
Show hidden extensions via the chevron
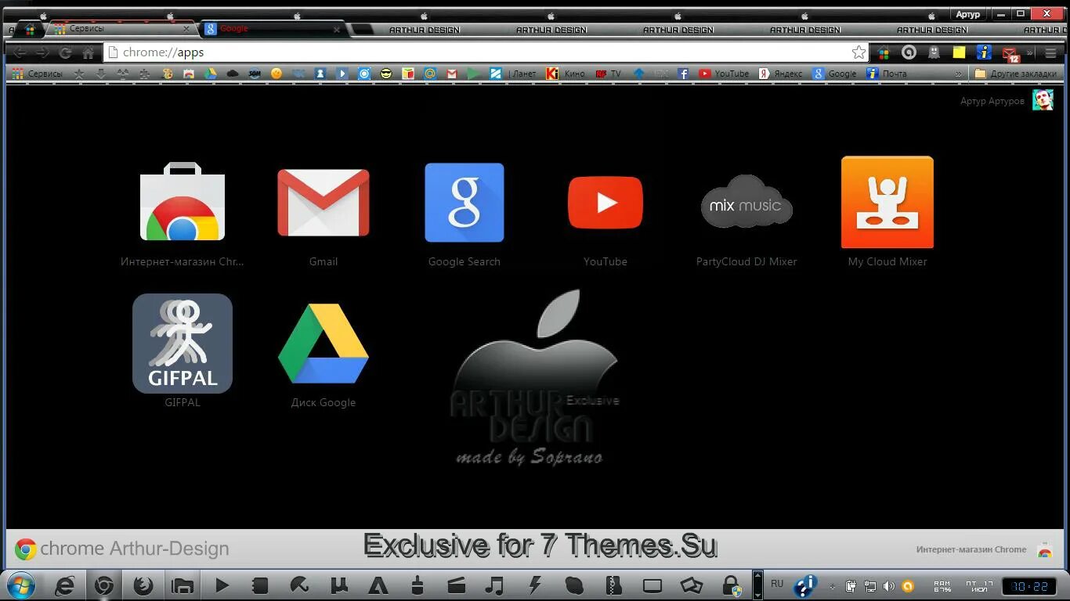coord(1029,53)
